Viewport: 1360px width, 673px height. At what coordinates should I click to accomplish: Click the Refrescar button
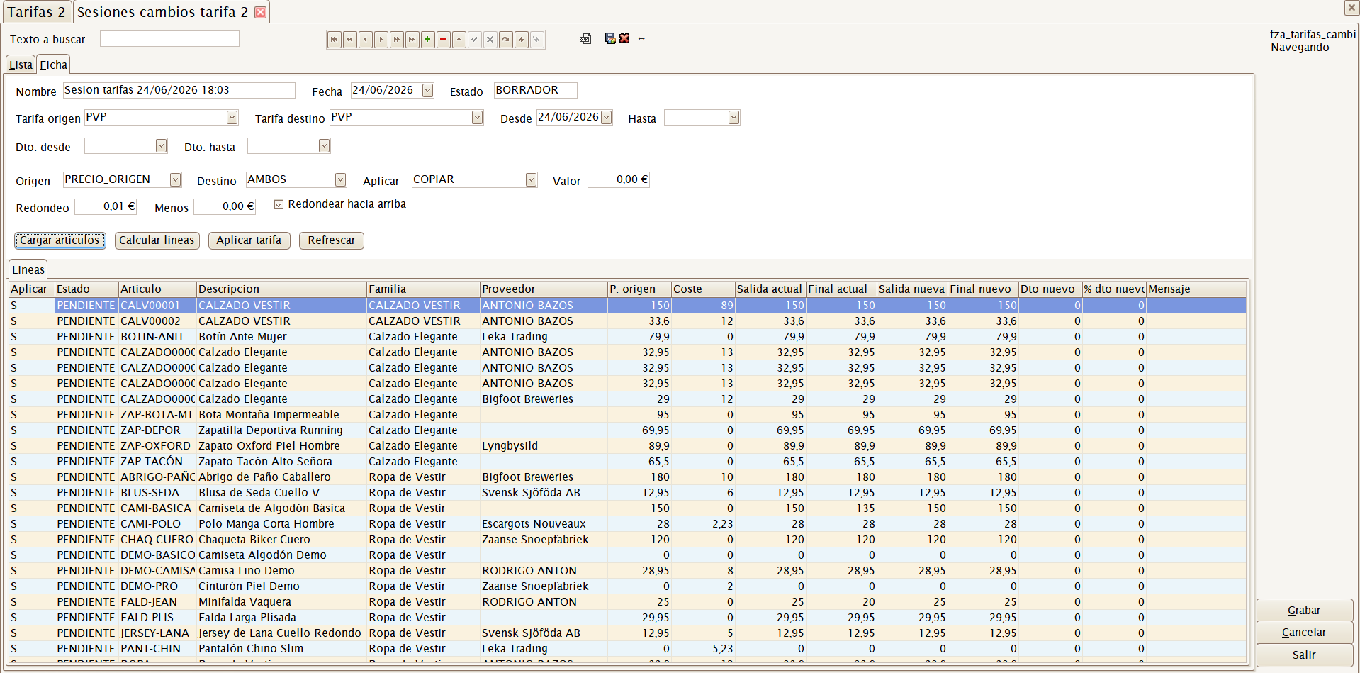pos(332,240)
